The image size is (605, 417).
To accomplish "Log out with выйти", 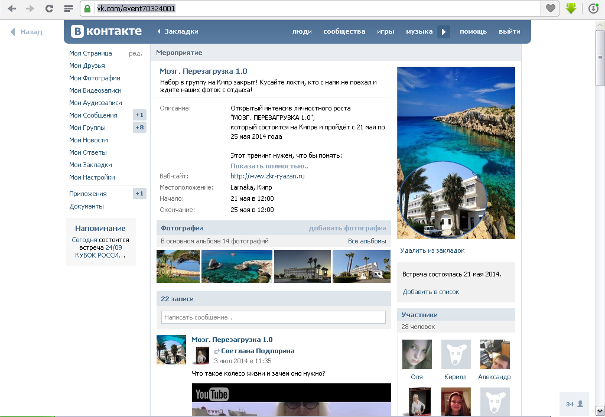I will pyautogui.click(x=509, y=32).
